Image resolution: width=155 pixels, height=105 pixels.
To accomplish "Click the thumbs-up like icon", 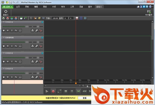I will (x=138, y=7).
